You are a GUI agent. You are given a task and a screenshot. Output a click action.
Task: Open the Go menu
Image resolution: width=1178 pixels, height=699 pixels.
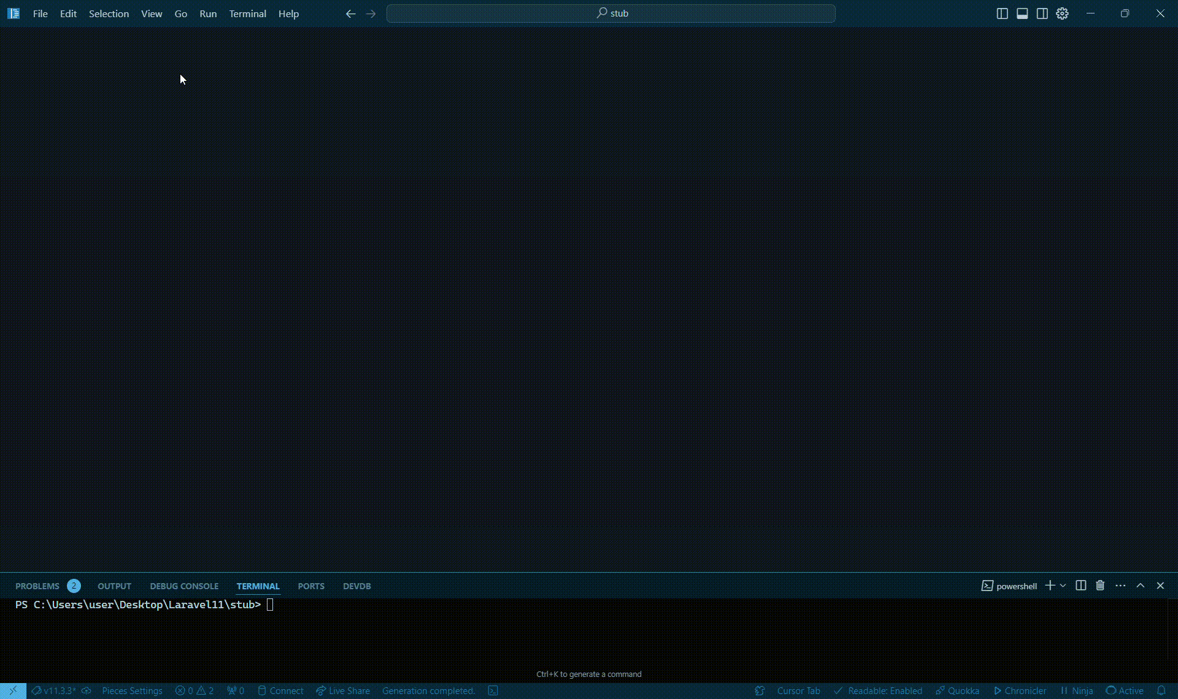[x=181, y=13]
